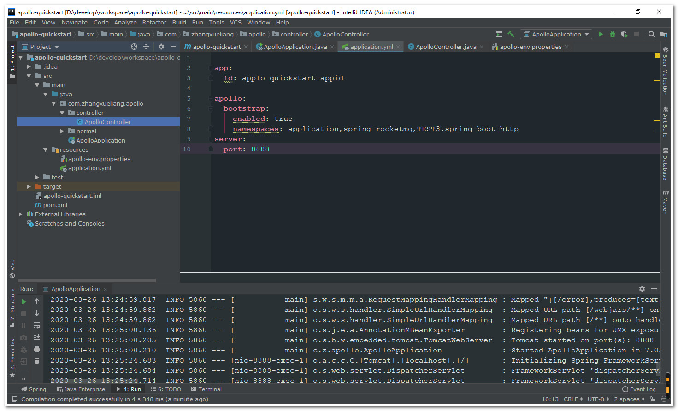Switch to apollo-env.properties tab
Image resolution: width=678 pixels, height=411 pixels.
(530, 47)
